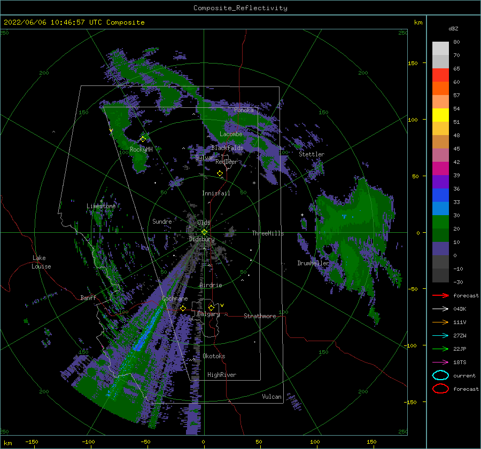Click the Innisfail city label
Screen dimensions: 481x449
tap(216, 193)
